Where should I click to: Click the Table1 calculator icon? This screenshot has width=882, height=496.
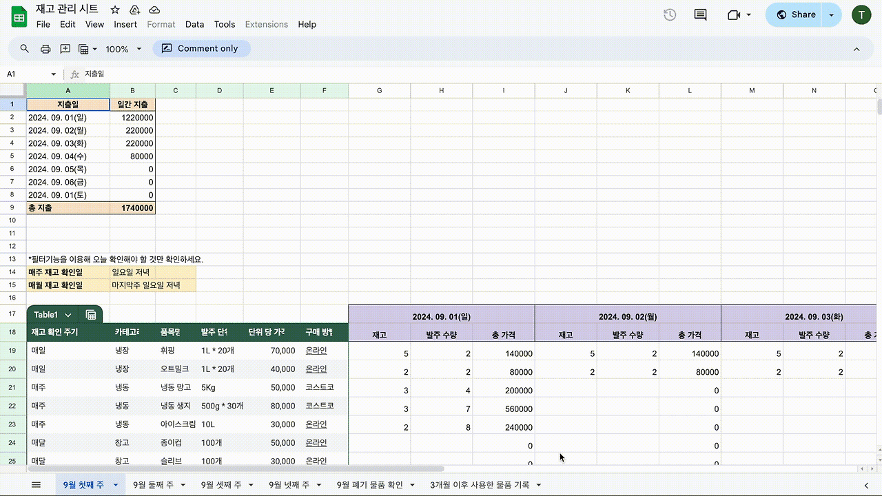(x=91, y=315)
